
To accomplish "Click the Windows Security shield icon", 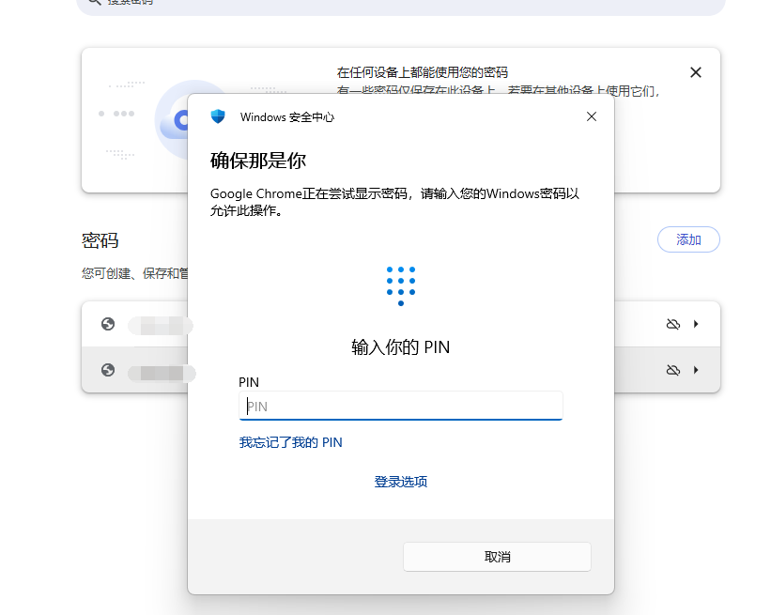I will (x=218, y=116).
